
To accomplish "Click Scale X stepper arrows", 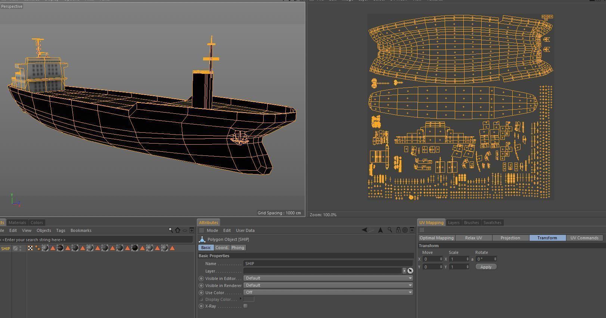I will pyautogui.click(x=467, y=259).
